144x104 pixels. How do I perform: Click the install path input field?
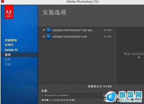[x=71, y=96]
